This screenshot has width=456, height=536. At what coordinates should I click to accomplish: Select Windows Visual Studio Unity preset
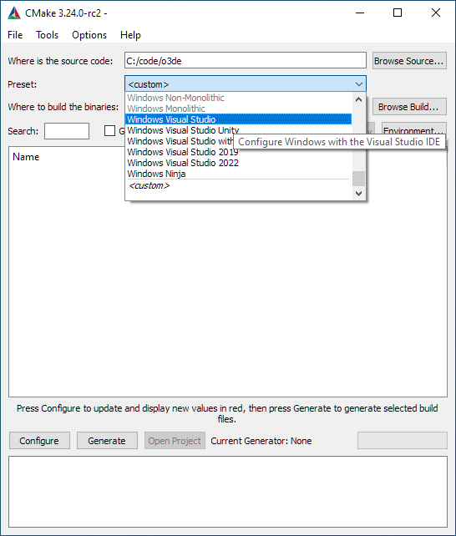(x=183, y=130)
